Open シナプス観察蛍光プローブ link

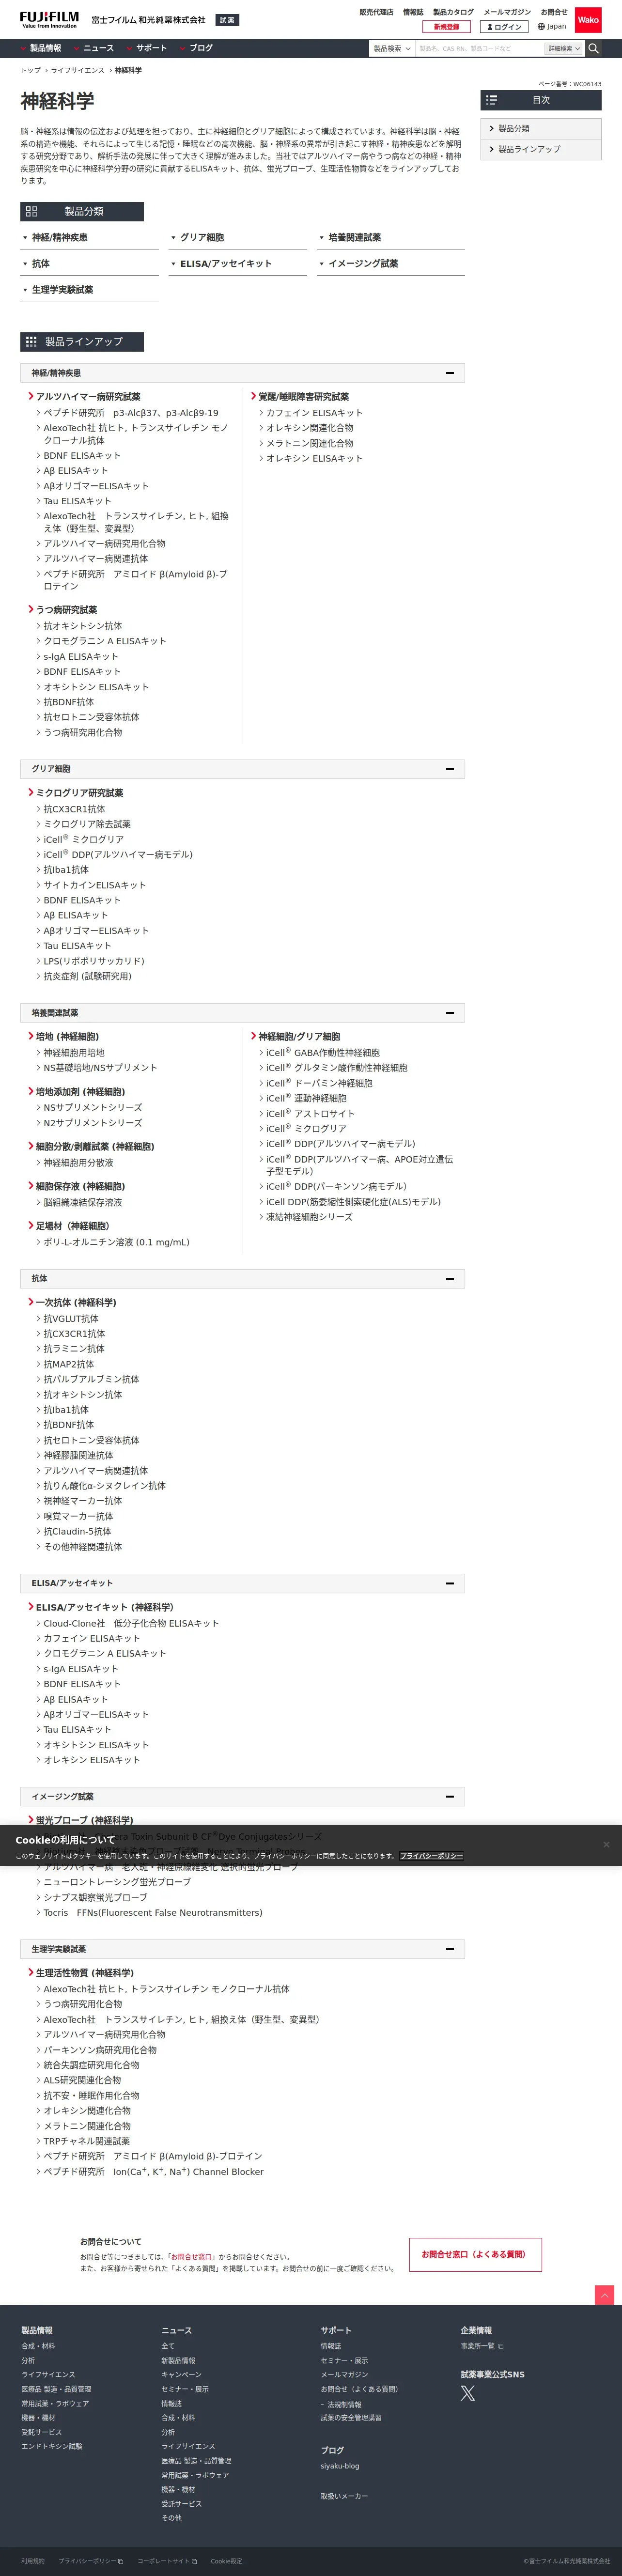pos(95,1897)
